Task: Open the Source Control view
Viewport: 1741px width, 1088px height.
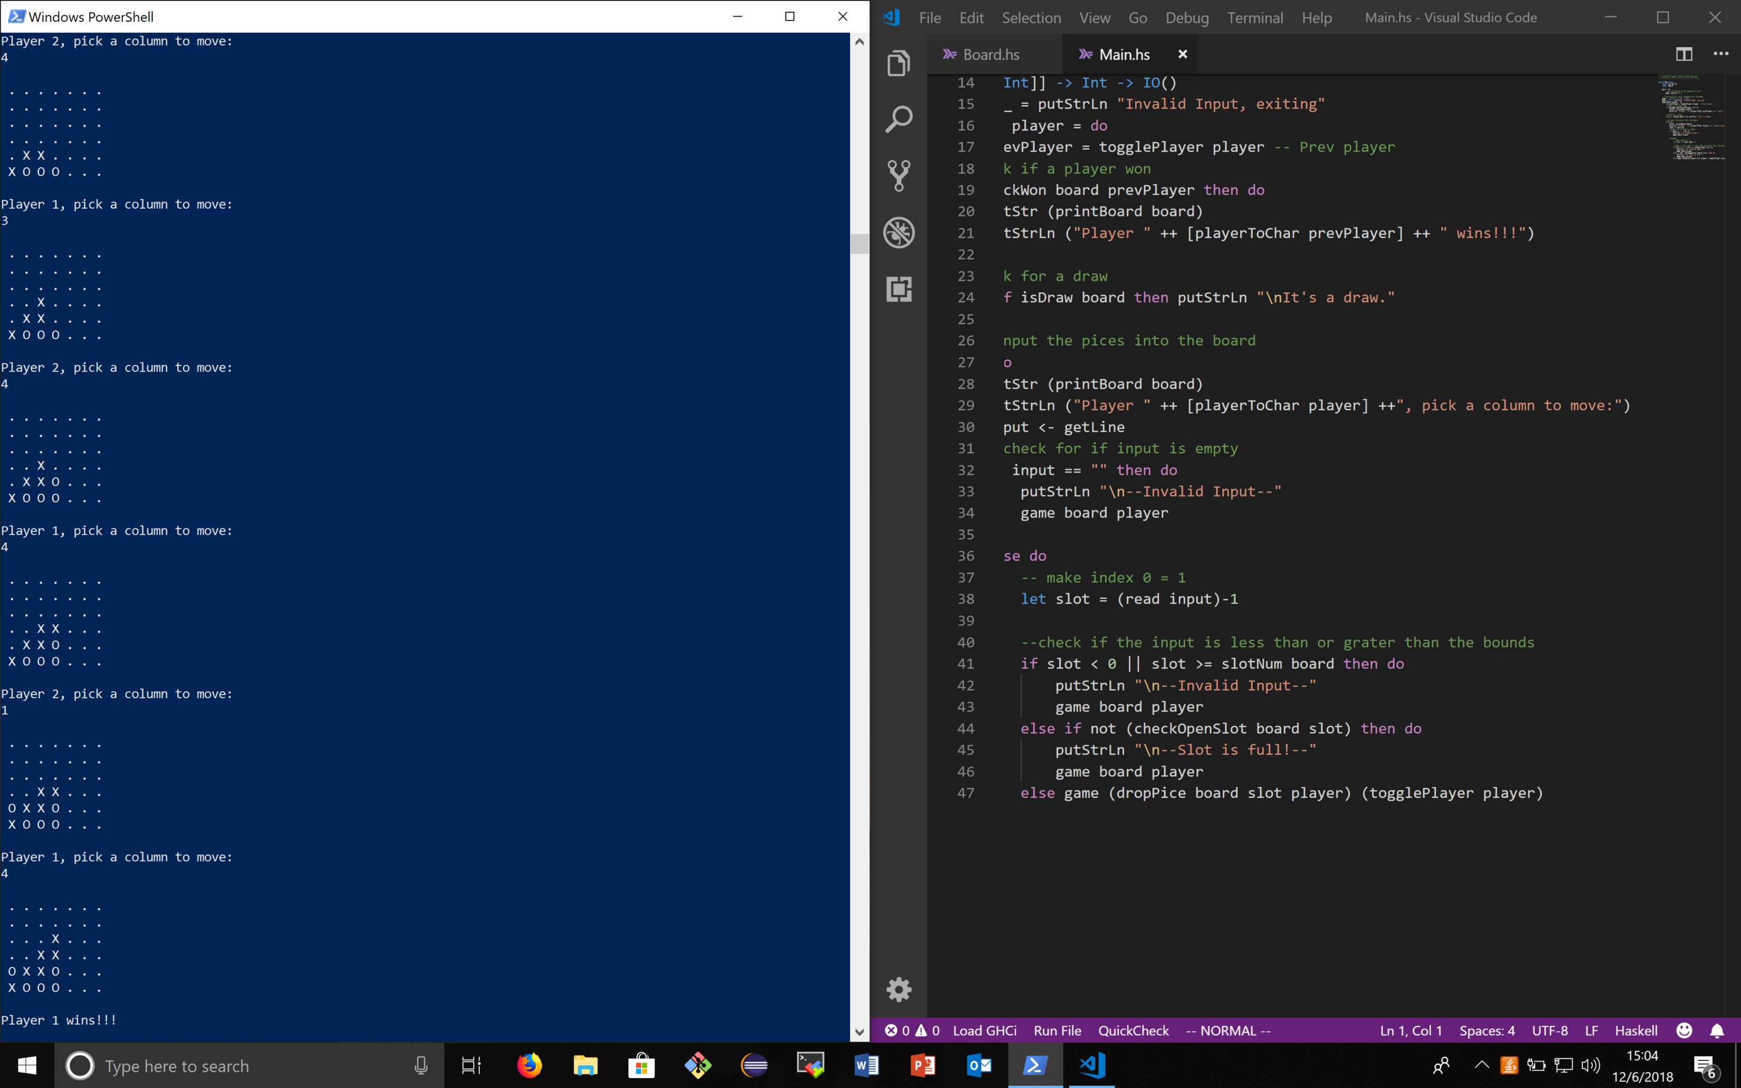Action: pyautogui.click(x=898, y=176)
